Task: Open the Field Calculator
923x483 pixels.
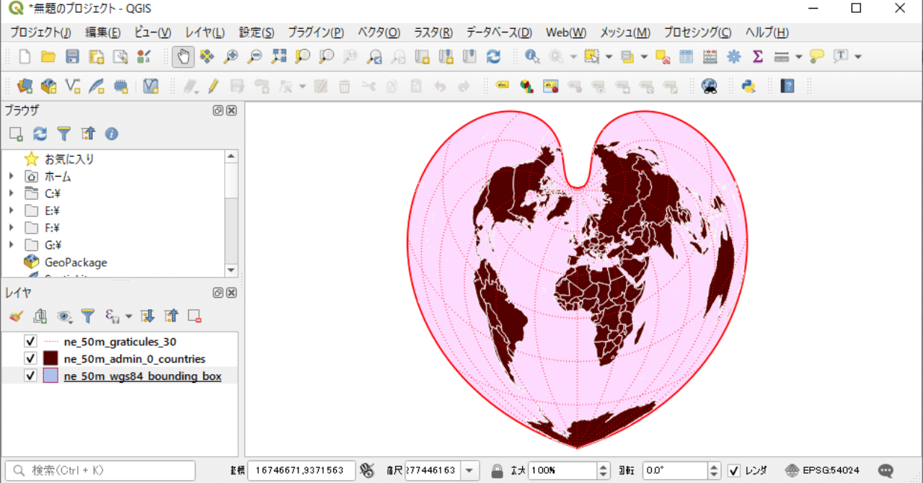Action: coord(710,56)
